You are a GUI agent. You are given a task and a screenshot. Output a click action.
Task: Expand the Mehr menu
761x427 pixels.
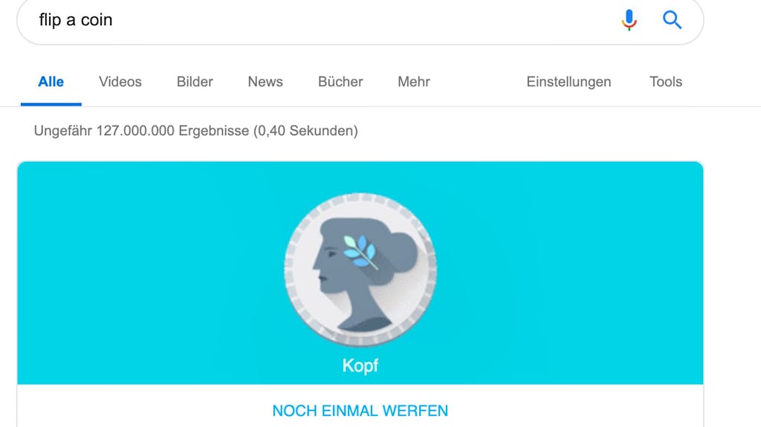pos(414,82)
